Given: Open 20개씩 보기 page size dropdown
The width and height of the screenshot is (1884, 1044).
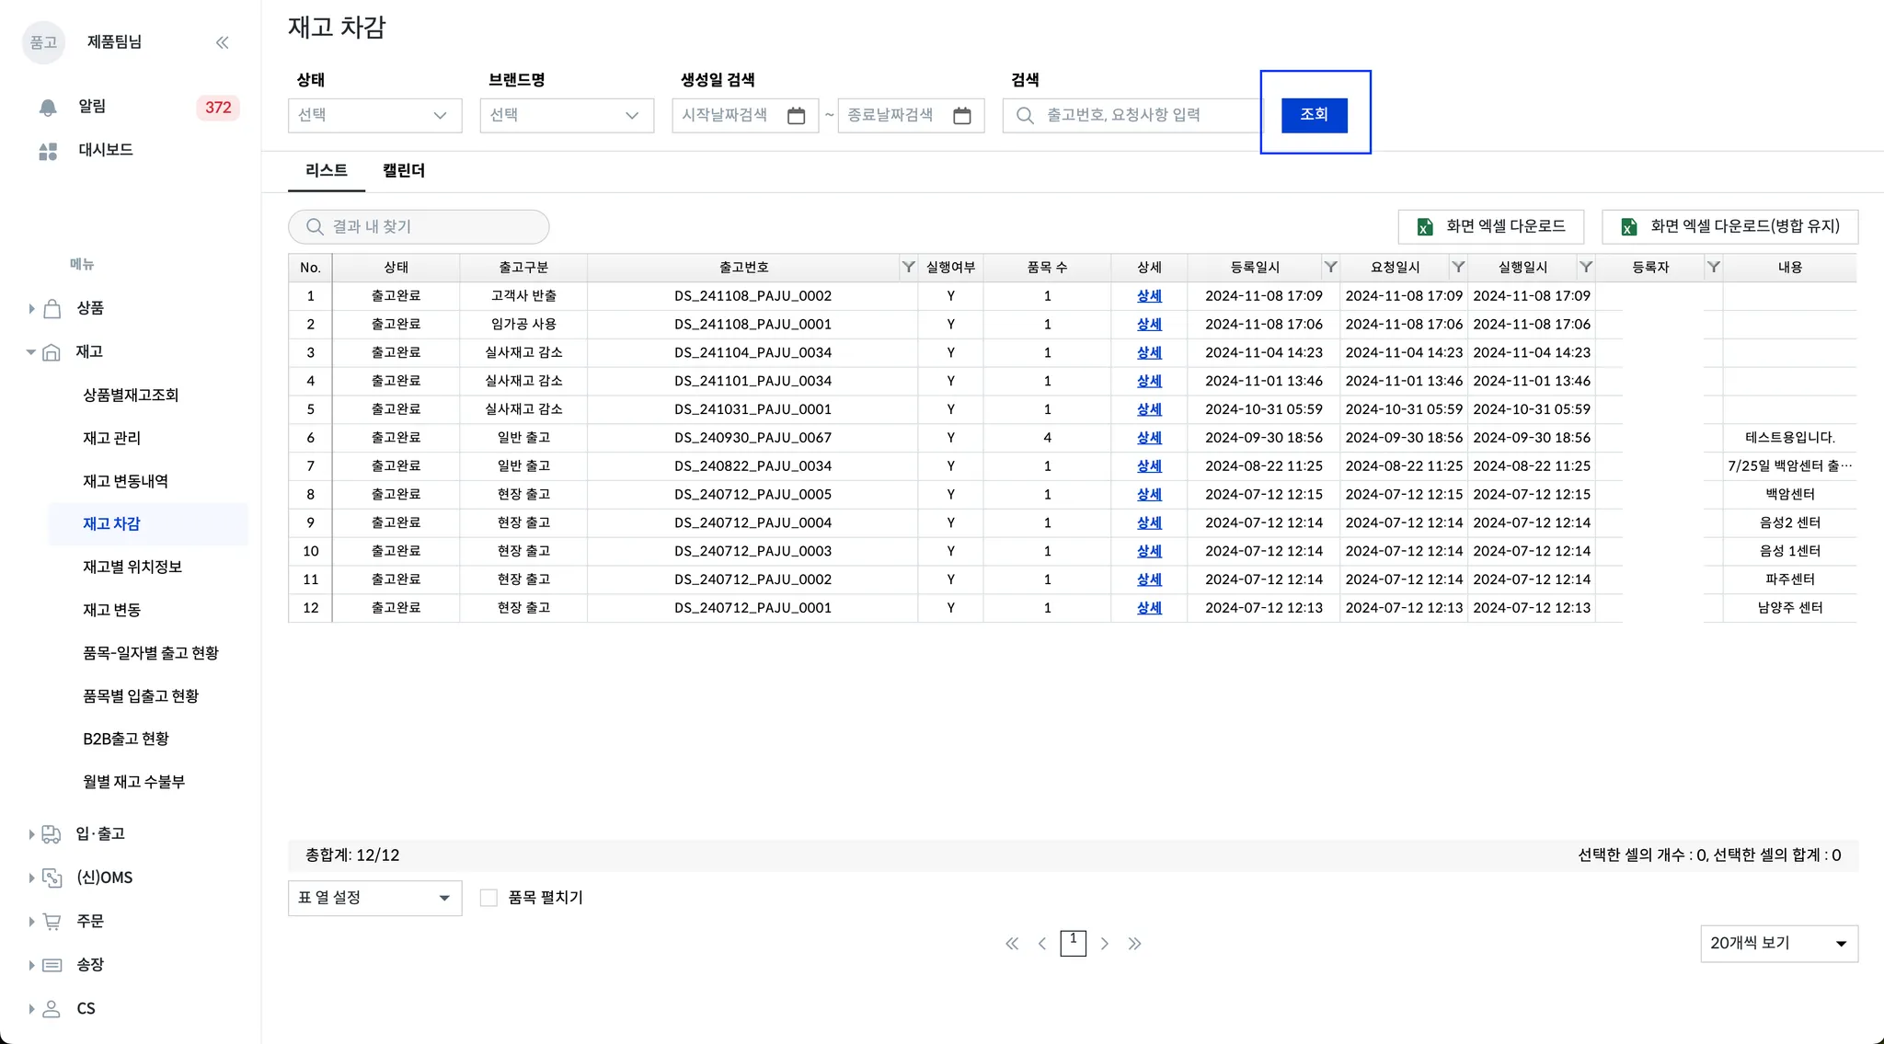Looking at the screenshot, I should tap(1778, 944).
